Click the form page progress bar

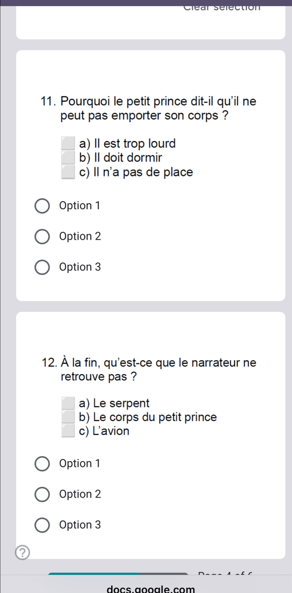[x=118, y=573]
